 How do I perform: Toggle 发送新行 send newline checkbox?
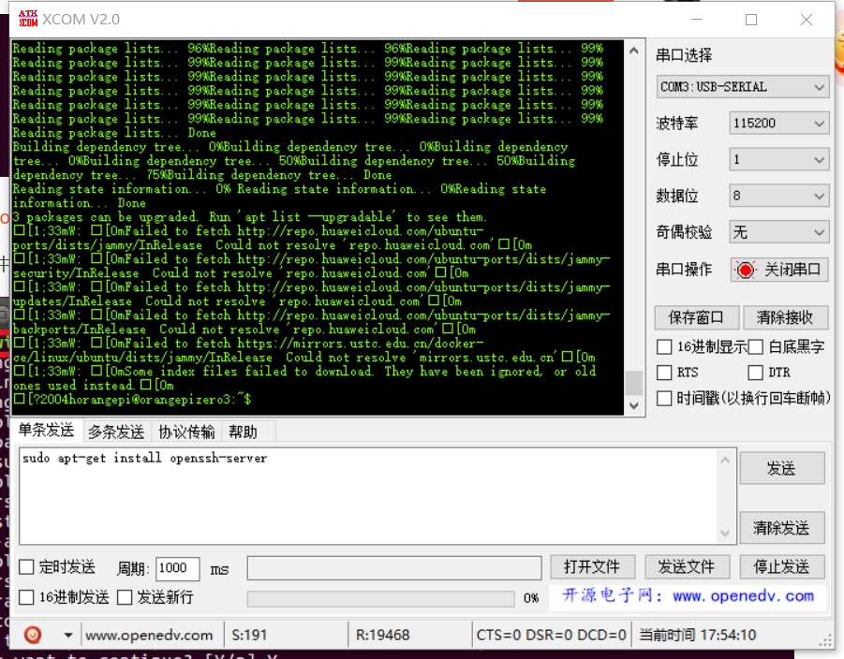point(125,597)
